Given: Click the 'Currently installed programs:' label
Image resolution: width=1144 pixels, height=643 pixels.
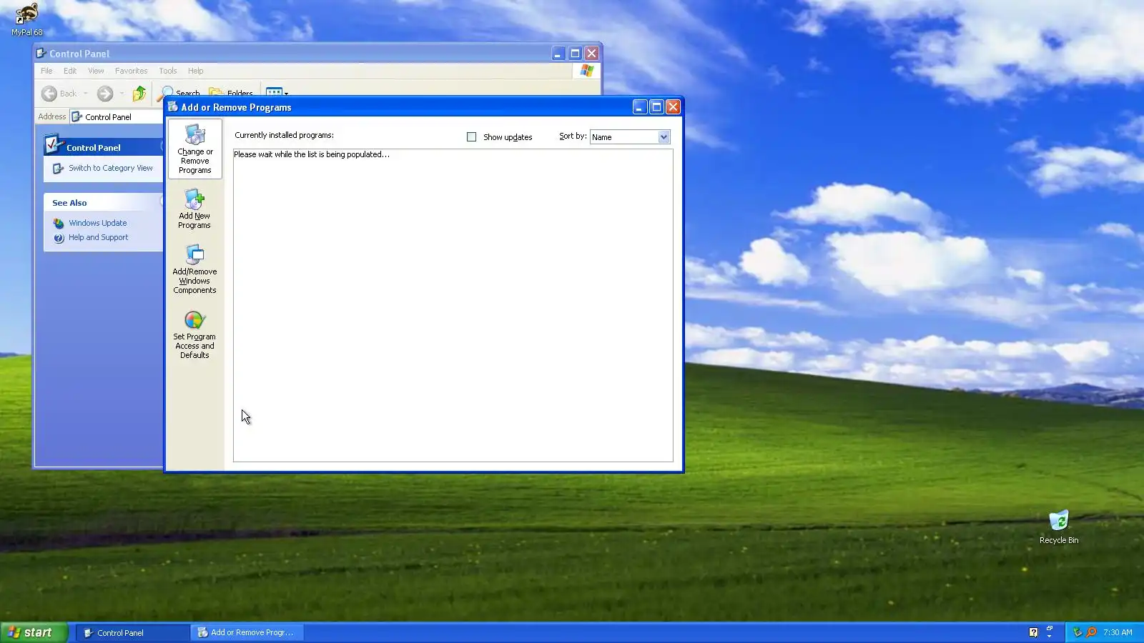Looking at the screenshot, I should (284, 135).
